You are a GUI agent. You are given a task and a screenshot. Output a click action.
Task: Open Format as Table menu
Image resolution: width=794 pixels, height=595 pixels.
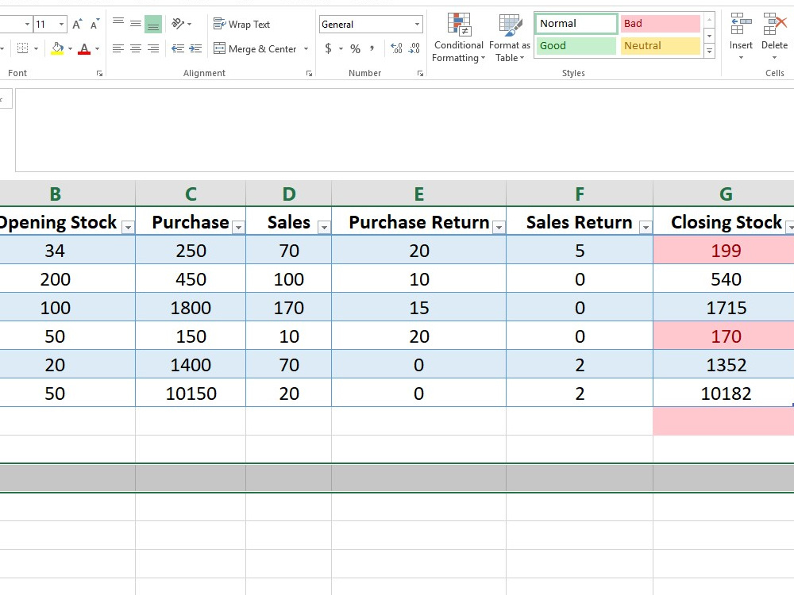click(x=510, y=38)
